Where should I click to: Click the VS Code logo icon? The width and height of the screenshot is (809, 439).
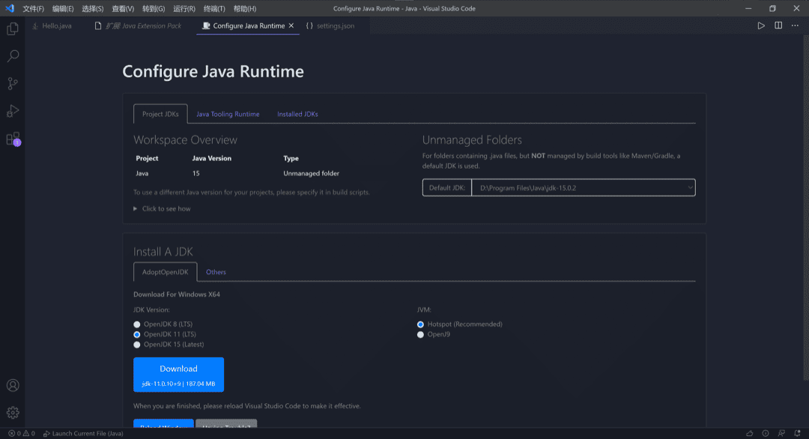pos(10,8)
